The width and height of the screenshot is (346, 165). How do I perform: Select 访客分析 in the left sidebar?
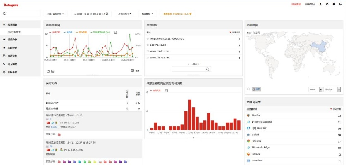(12, 40)
